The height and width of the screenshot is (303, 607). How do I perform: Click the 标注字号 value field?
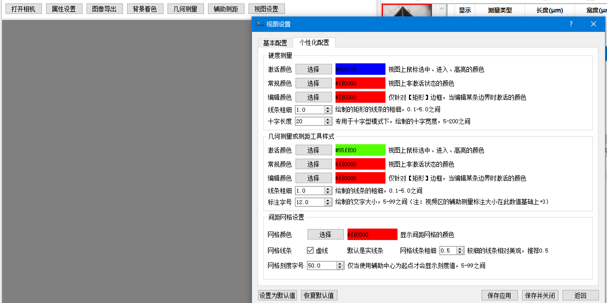tap(310, 202)
